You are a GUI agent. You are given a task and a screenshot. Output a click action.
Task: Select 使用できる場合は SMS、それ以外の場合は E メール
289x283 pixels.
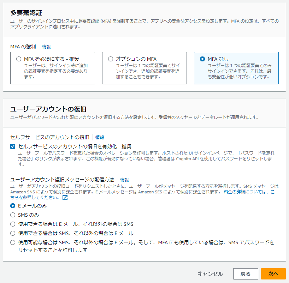point(13,233)
